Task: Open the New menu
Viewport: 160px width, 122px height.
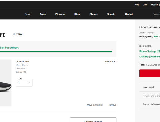Action: 27,14
